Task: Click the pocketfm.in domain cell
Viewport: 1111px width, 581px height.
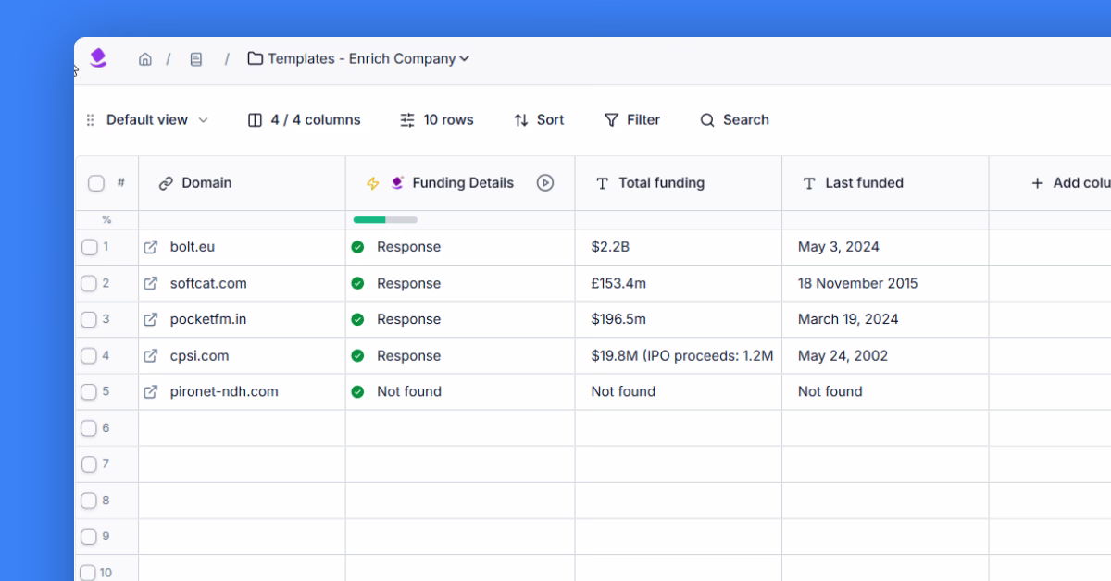Action: tap(242, 319)
